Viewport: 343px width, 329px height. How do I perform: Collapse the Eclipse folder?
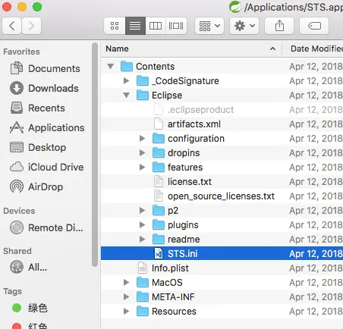tap(126, 96)
